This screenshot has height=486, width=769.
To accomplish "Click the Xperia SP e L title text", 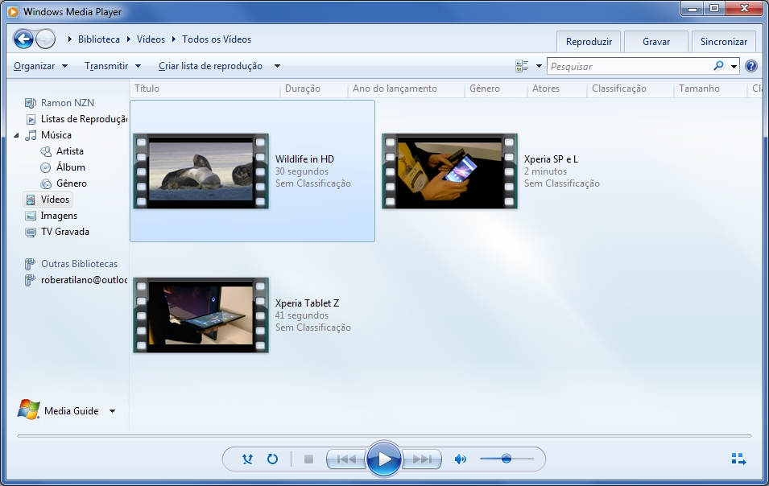I will (x=551, y=159).
